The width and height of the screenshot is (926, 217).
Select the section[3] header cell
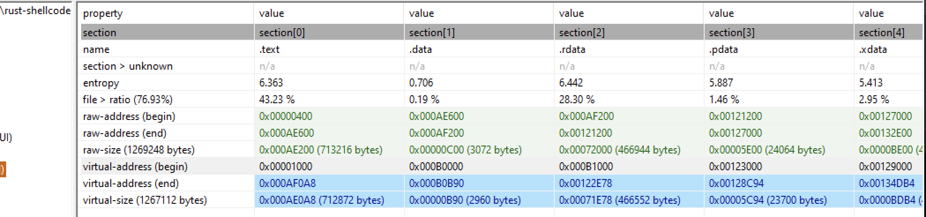tap(779, 32)
